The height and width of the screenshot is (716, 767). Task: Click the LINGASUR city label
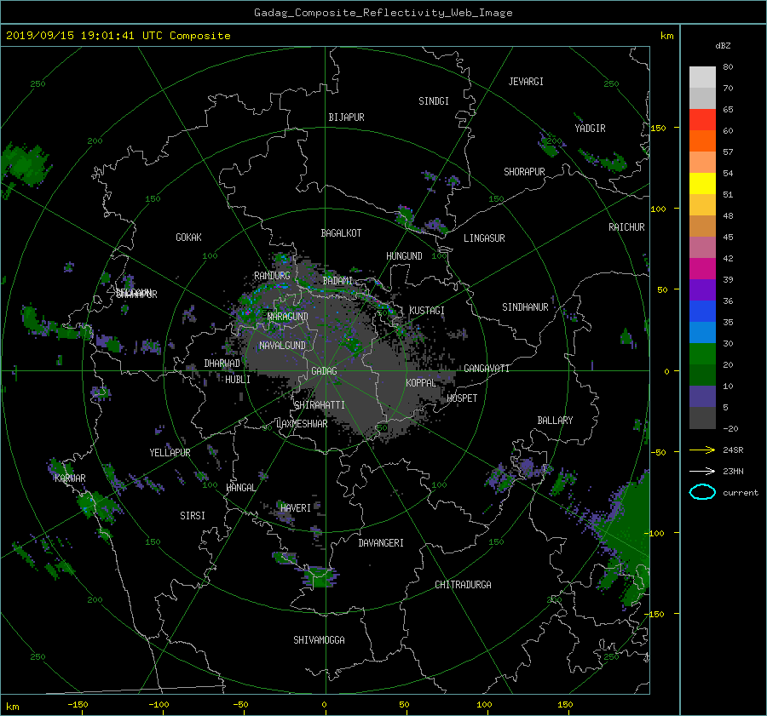point(484,238)
